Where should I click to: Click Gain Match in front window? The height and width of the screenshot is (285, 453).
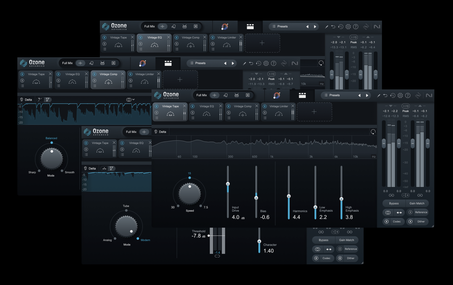(x=417, y=203)
